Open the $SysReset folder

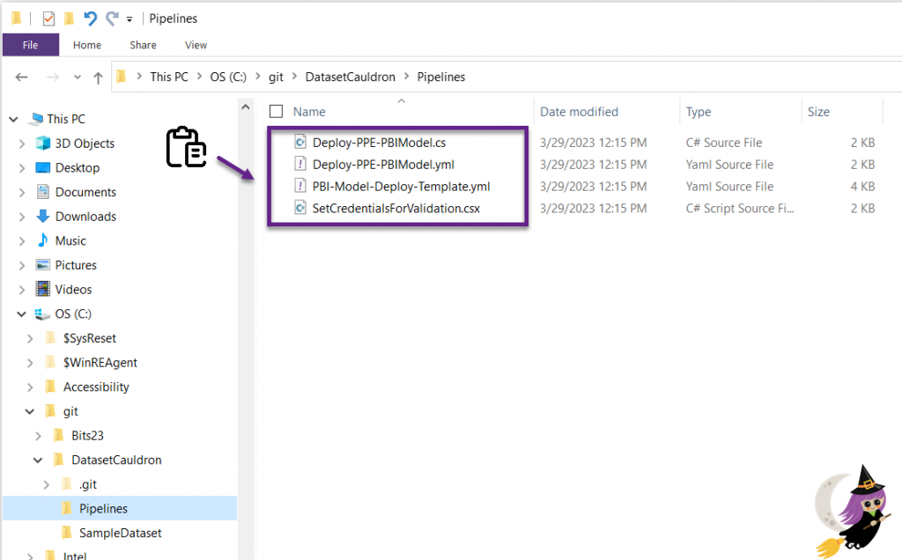click(89, 338)
